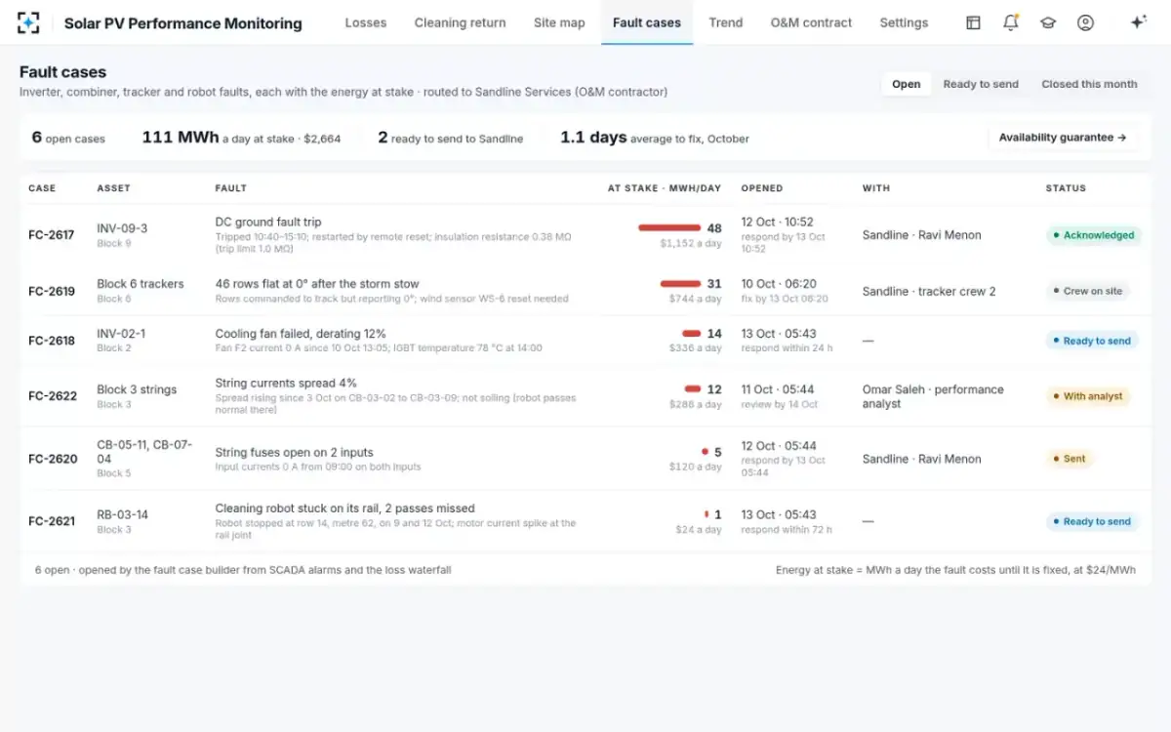Click Omar Saleh performance analyst
Image resolution: width=1171 pixels, height=732 pixels.
933,396
